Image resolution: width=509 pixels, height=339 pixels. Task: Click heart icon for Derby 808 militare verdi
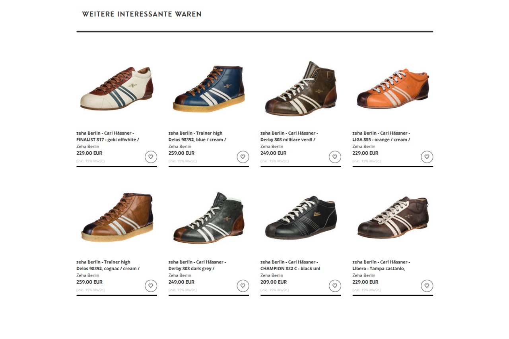point(335,157)
